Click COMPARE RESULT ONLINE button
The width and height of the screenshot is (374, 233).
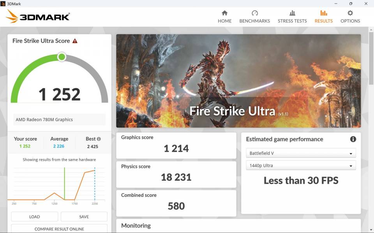59,229
